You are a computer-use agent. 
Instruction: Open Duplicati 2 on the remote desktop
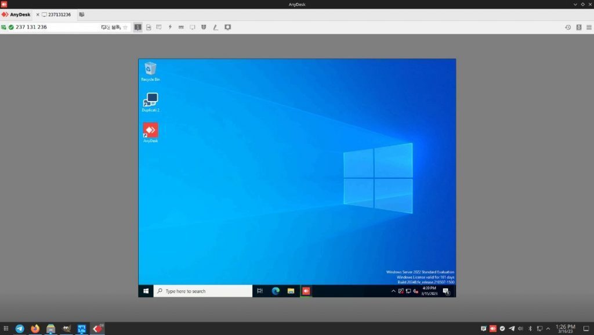[150, 100]
